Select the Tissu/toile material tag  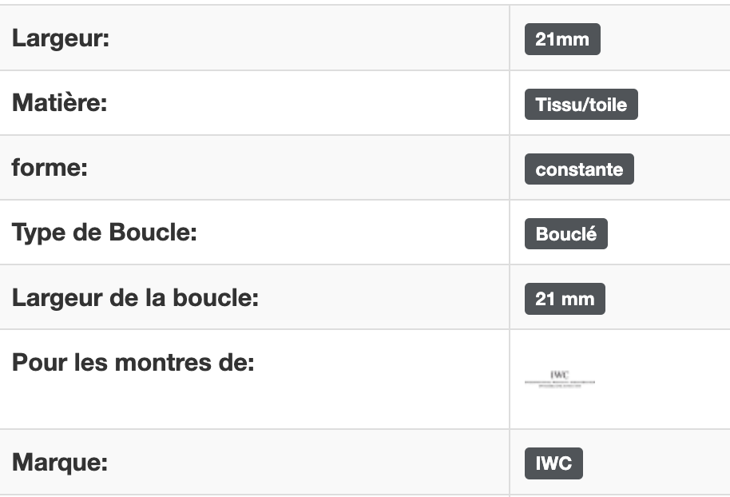point(581,105)
